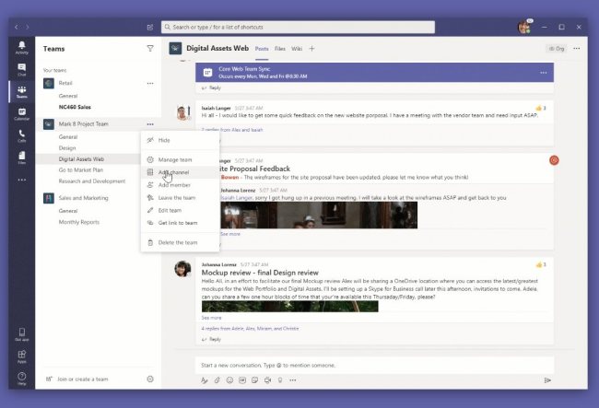Click the Org button
The width and height of the screenshot is (599, 408).
(557, 49)
